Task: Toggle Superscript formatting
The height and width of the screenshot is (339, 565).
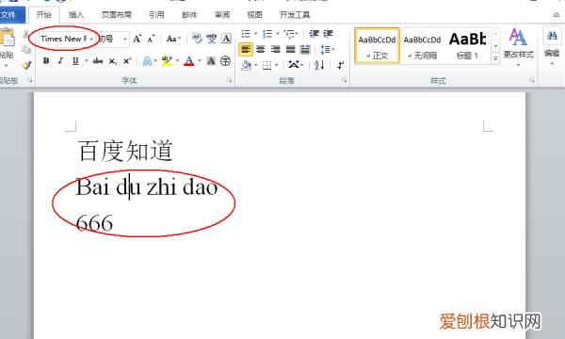Action: (x=127, y=61)
